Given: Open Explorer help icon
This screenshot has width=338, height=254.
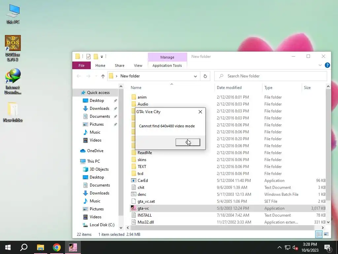Looking at the screenshot, I should (x=327, y=65).
